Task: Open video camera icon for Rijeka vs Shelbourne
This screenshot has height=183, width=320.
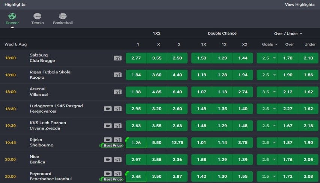Action: [x=108, y=140]
